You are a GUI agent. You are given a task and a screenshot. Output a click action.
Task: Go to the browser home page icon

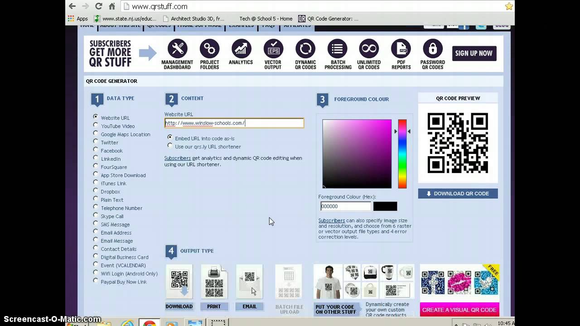point(112,6)
